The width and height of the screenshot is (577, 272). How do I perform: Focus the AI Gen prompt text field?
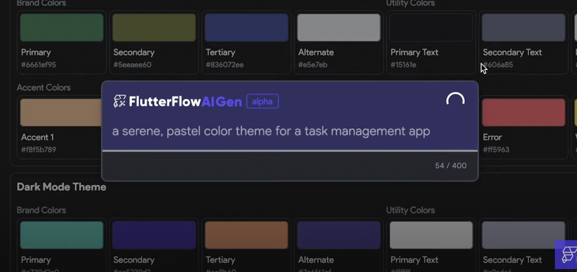pyautogui.click(x=271, y=131)
